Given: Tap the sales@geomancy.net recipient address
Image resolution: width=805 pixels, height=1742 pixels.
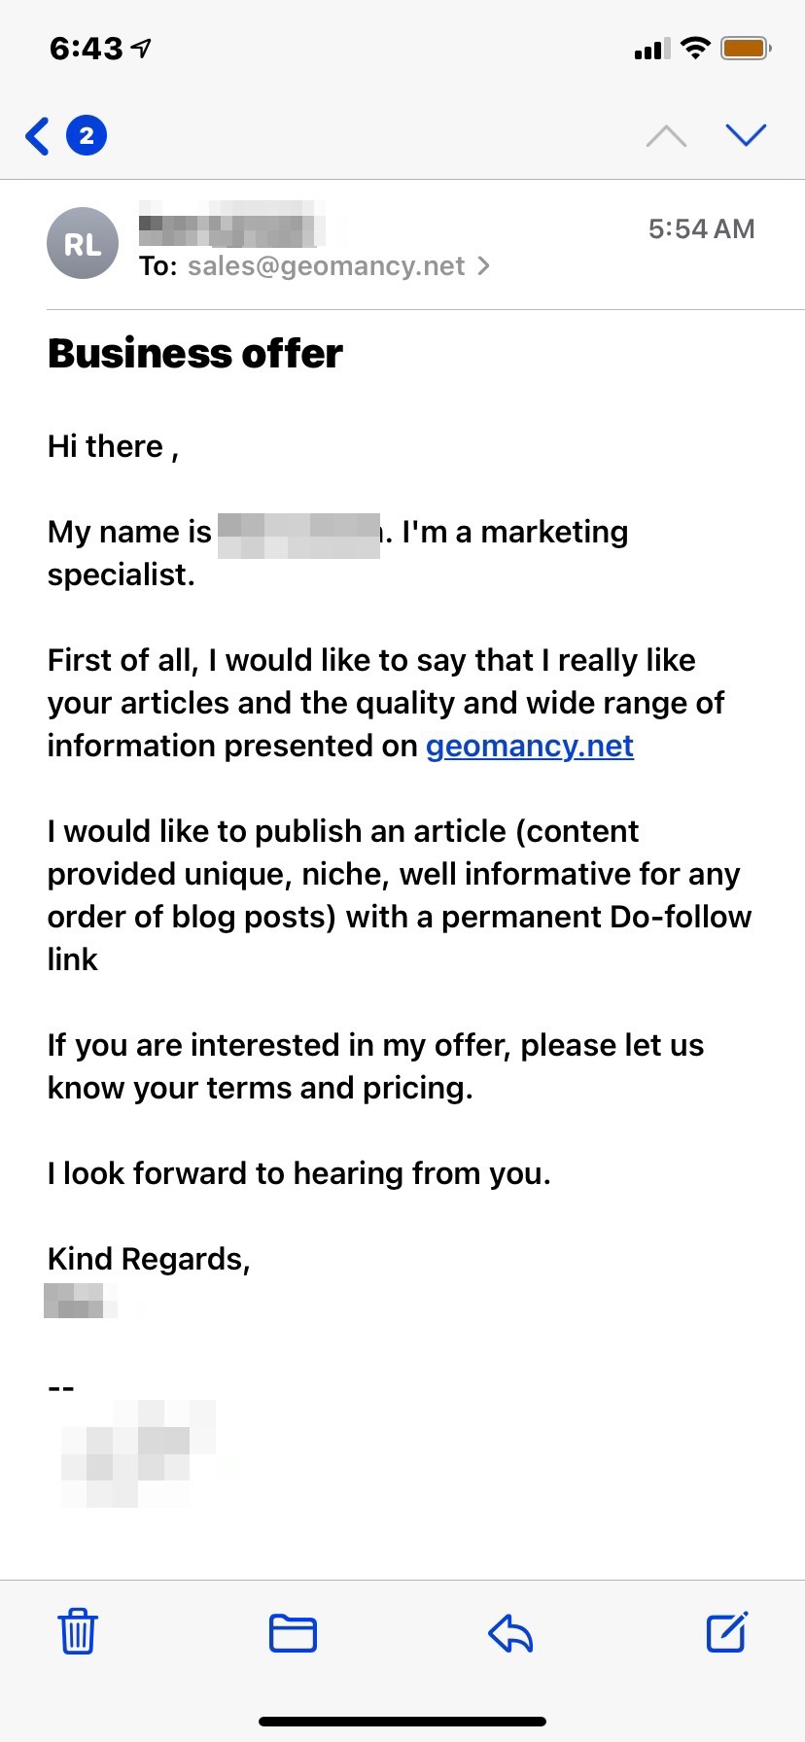Looking at the screenshot, I should pos(326,266).
